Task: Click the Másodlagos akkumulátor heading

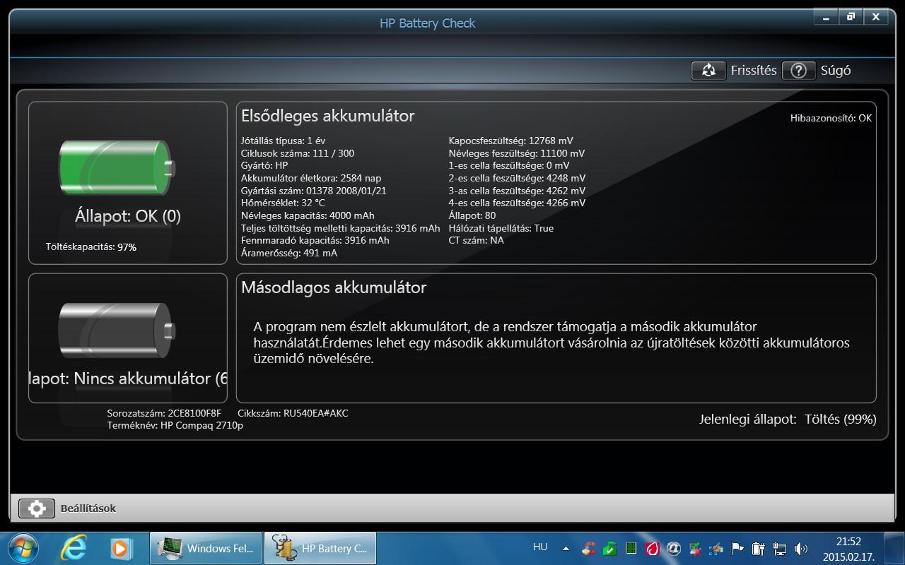Action: [x=334, y=287]
